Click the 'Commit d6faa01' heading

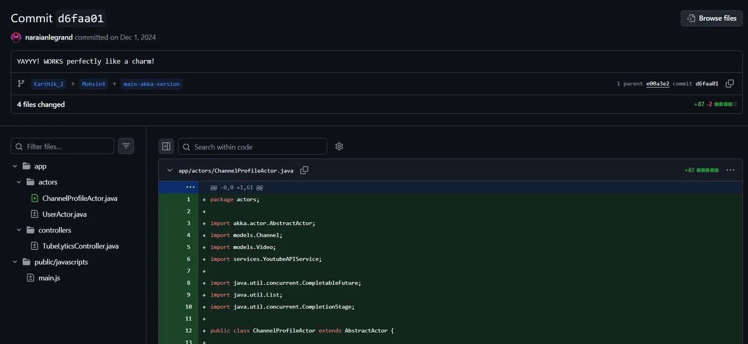pyautogui.click(x=58, y=18)
